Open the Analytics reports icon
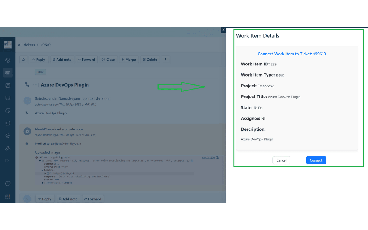Screen dimensions: 368x230 (8, 123)
